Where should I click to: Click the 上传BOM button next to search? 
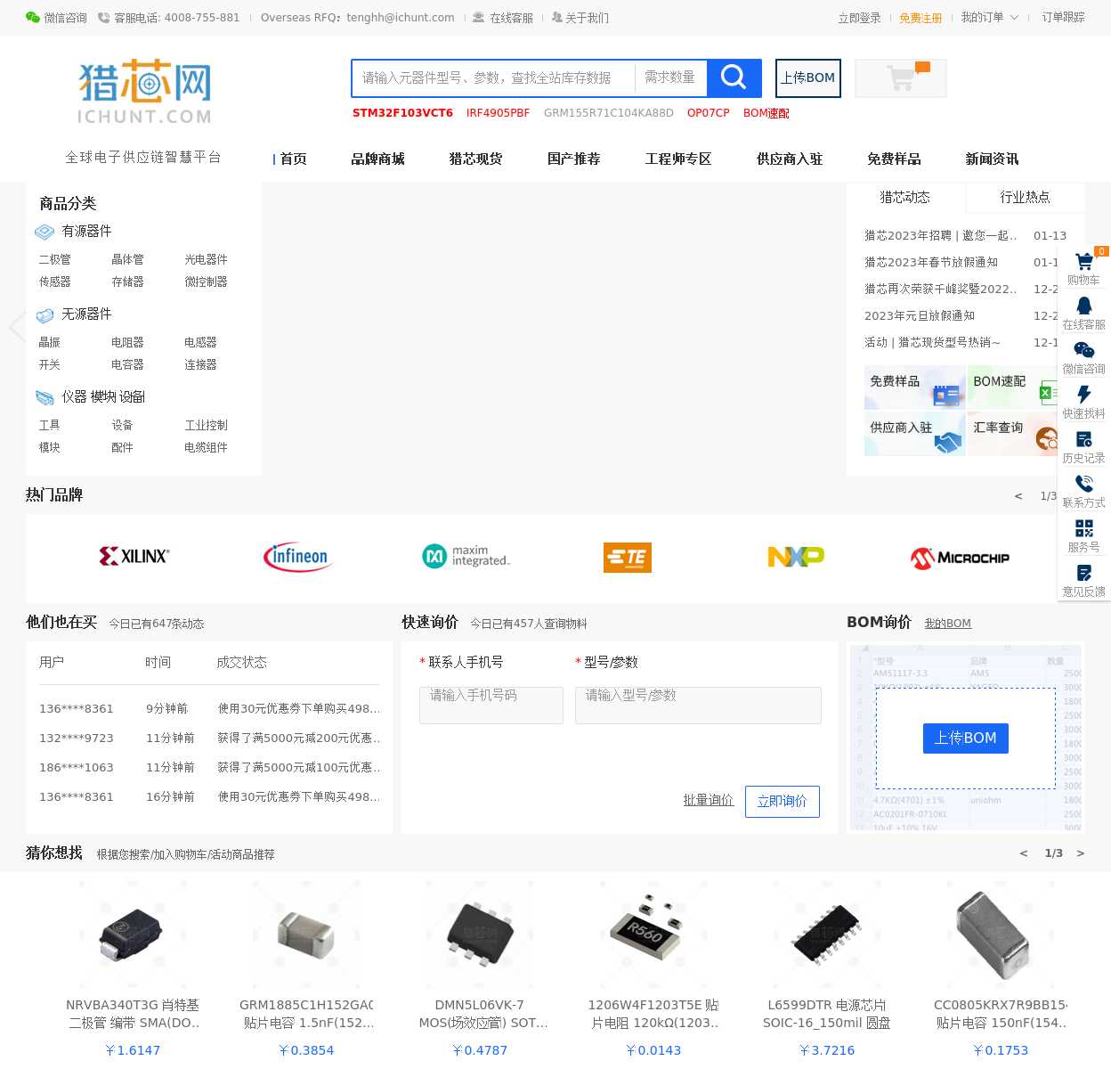click(x=808, y=78)
